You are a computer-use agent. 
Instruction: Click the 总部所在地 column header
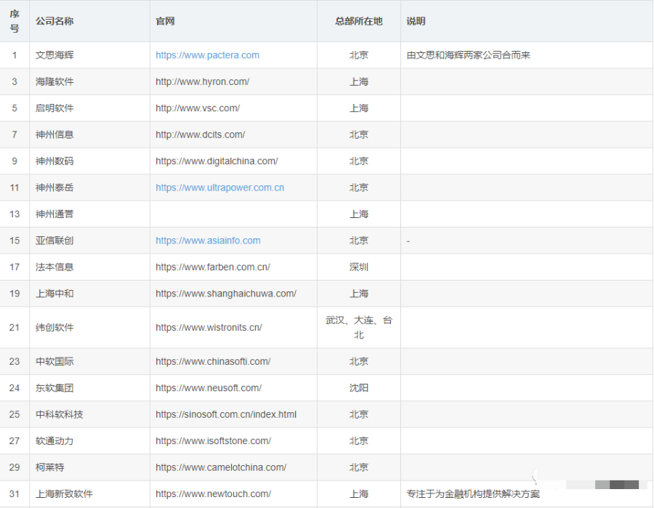point(358,21)
